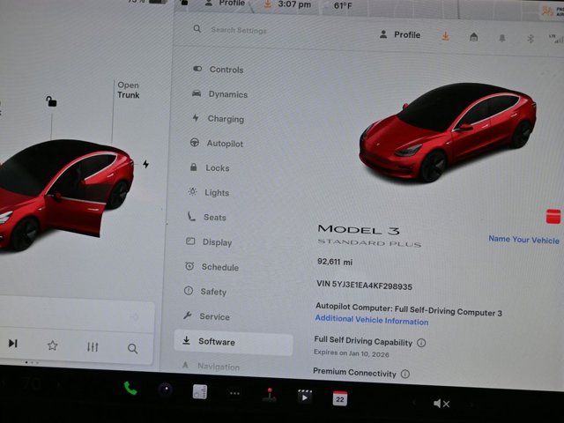564x423 pixels.
Task: Tap the 92,611 mi odometer reading
Action: pyautogui.click(x=335, y=262)
